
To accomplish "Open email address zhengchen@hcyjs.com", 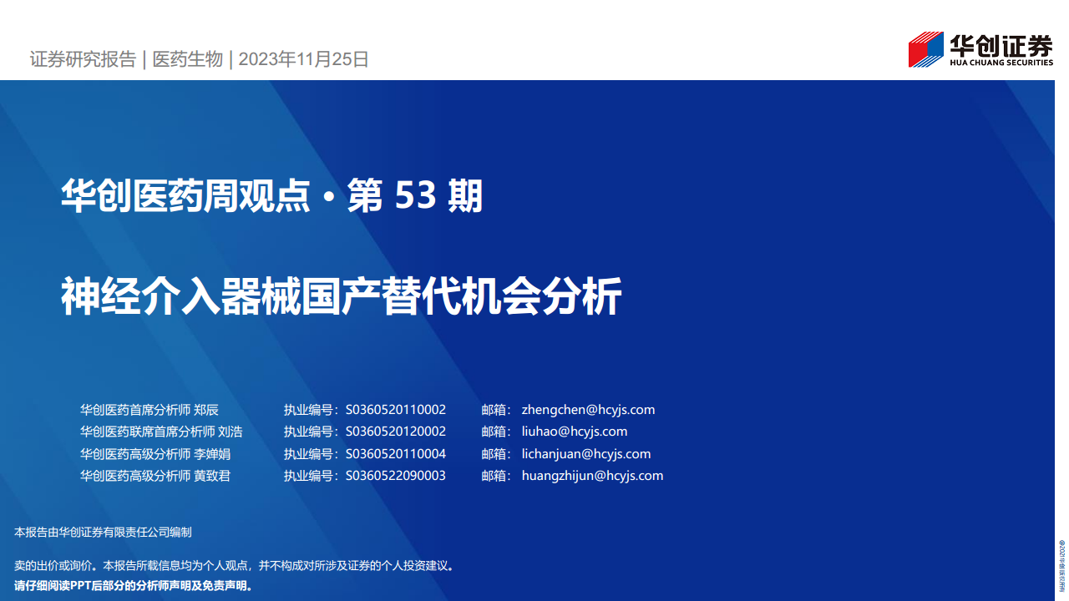I will 588,410.
